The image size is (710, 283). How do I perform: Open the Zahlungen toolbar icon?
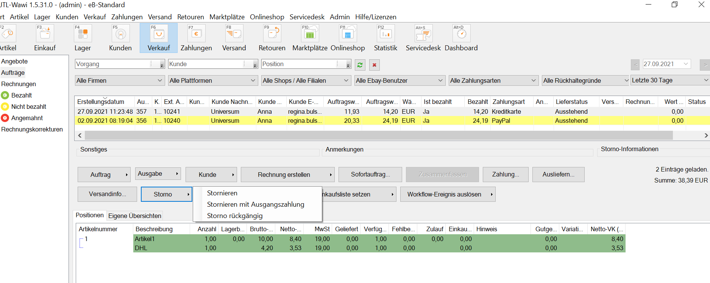pos(196,38)
